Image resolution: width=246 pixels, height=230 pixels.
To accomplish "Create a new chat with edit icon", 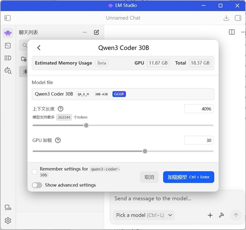I will point(96,32).
